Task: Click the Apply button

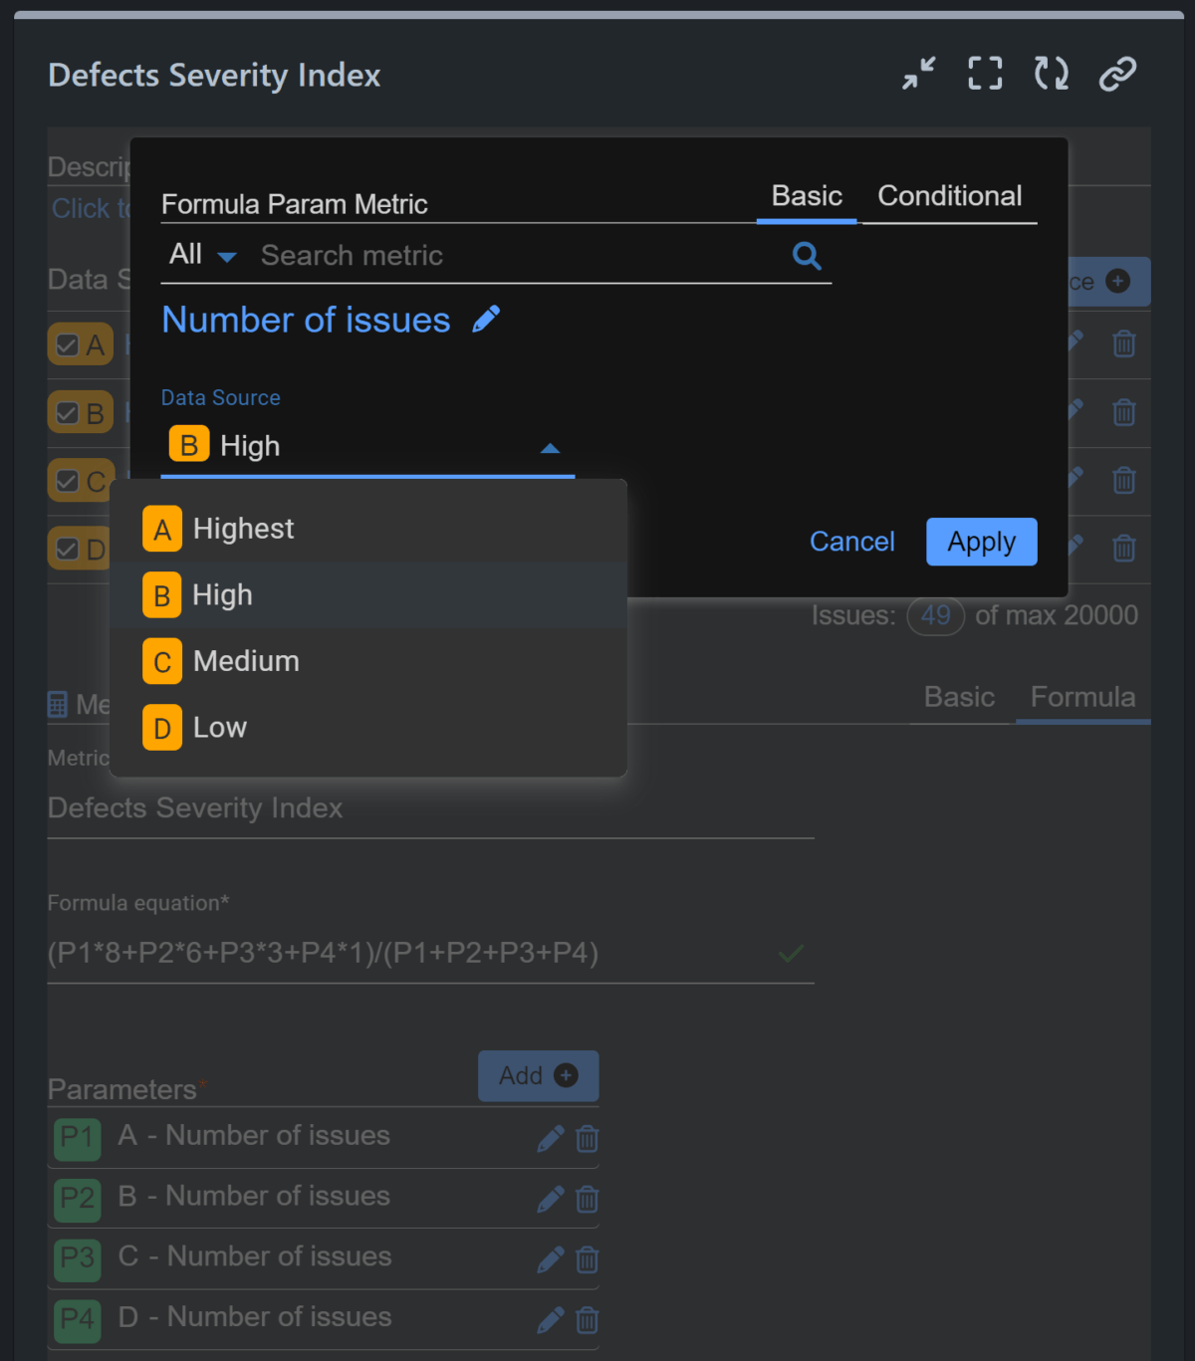Action: coord(981,541)
